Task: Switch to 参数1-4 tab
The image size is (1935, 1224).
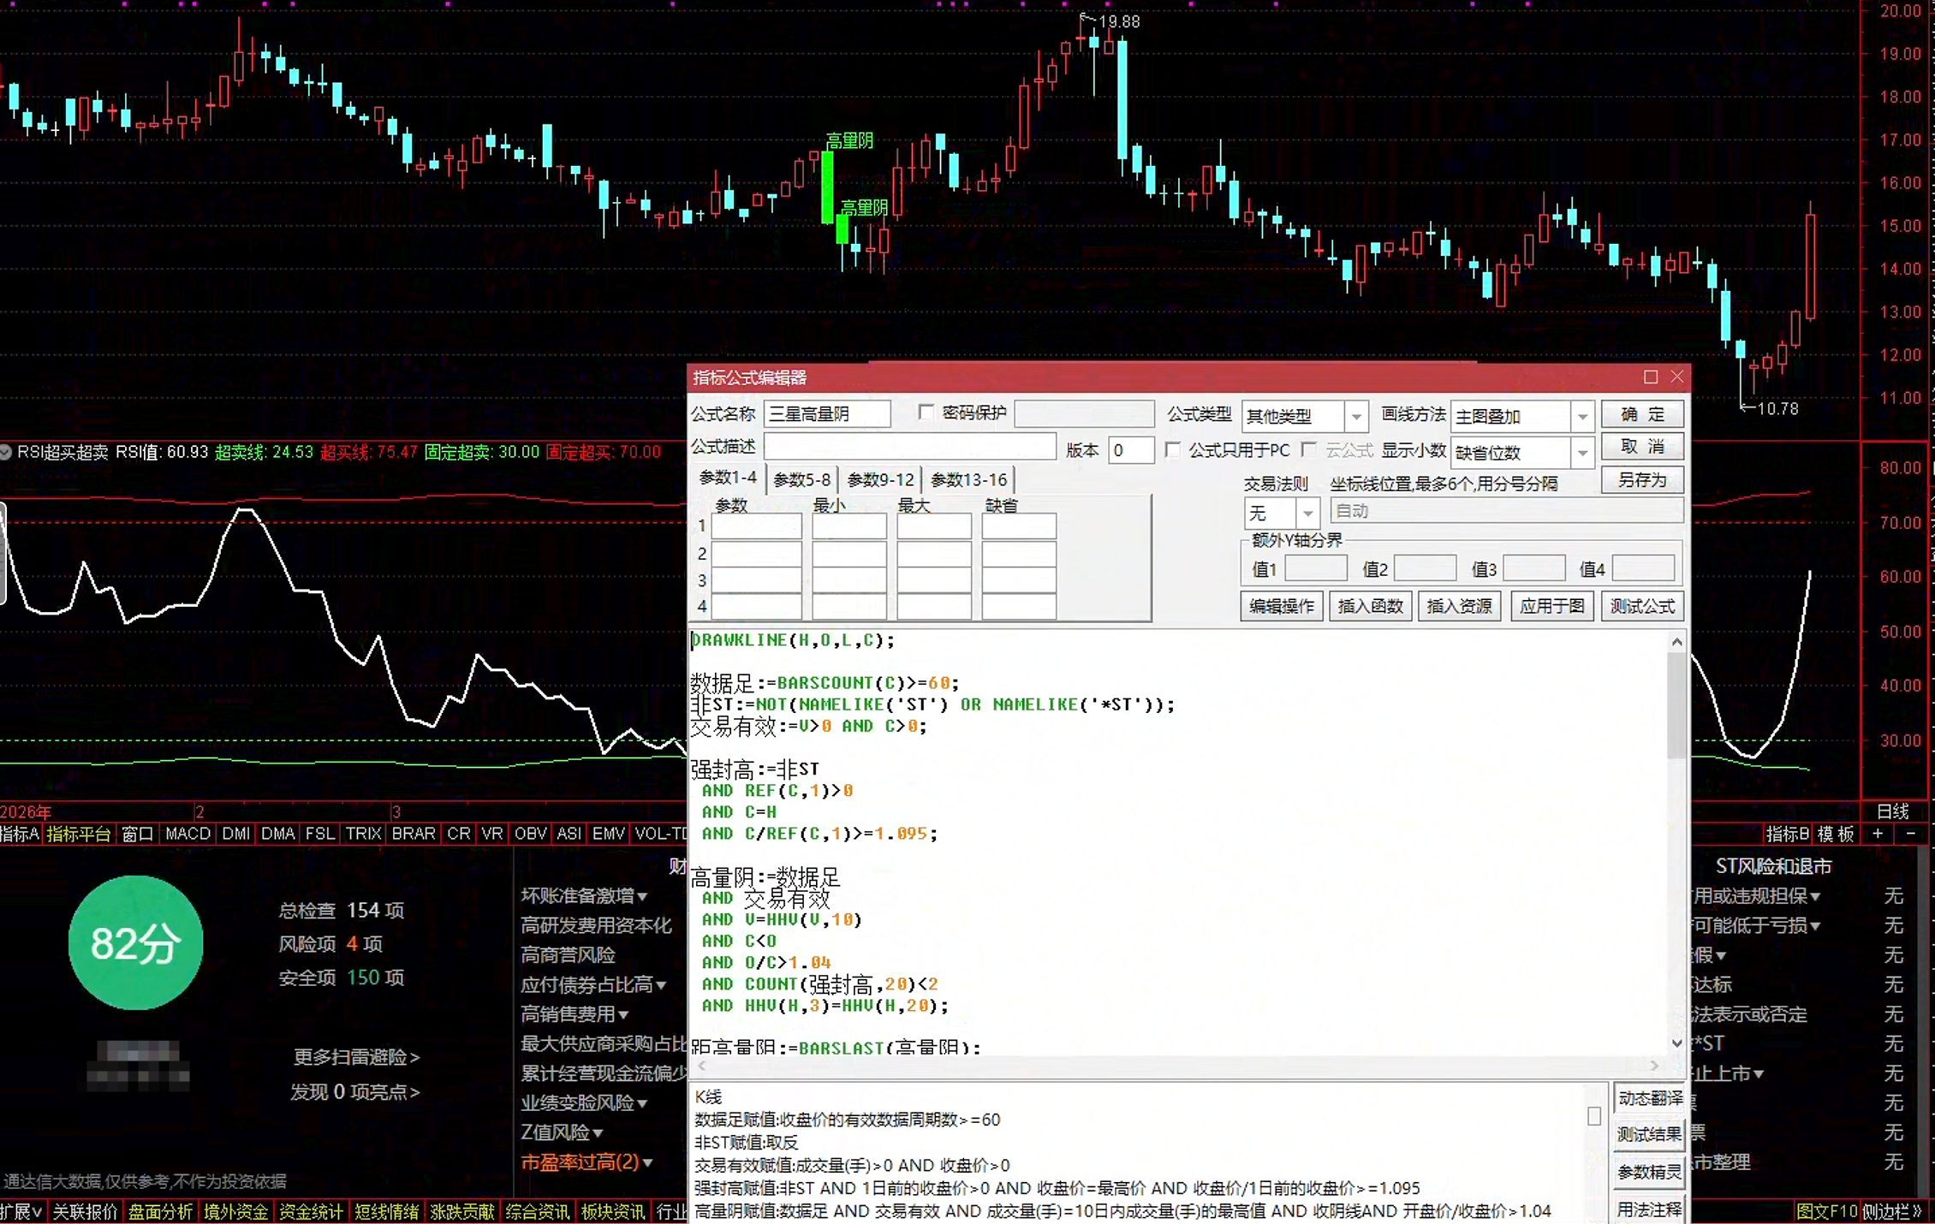Action: [x=728, y=478]
